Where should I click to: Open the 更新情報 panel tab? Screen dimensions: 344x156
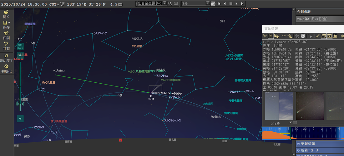pos(320,144)
